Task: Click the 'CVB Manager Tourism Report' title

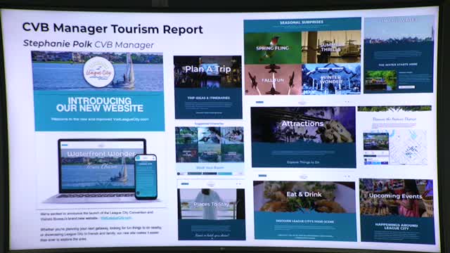Action: coord(112,28)
